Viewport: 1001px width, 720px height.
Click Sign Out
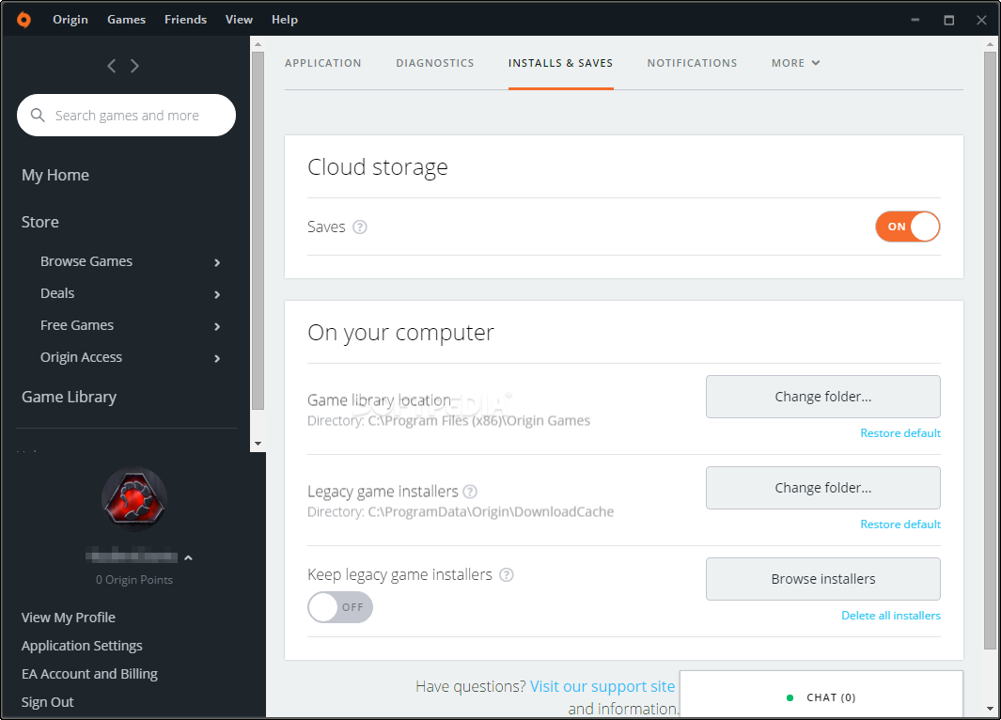(x=47, y=702)
